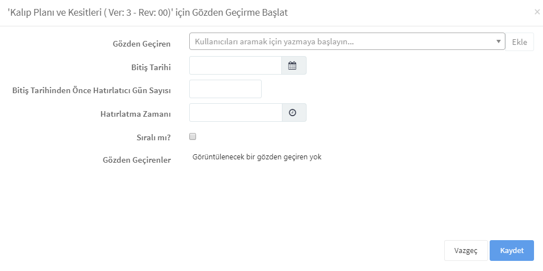
Task: Click the Gözden Geçirenler label
Action: pos(137,160)
